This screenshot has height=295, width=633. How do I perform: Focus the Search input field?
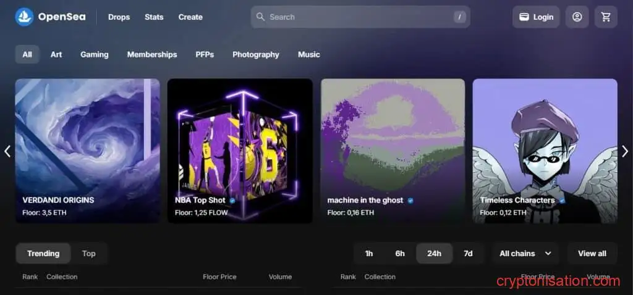360,17
